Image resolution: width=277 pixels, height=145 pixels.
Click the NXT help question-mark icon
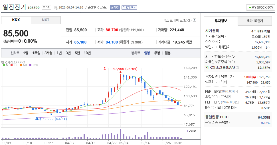coord(194,20)
